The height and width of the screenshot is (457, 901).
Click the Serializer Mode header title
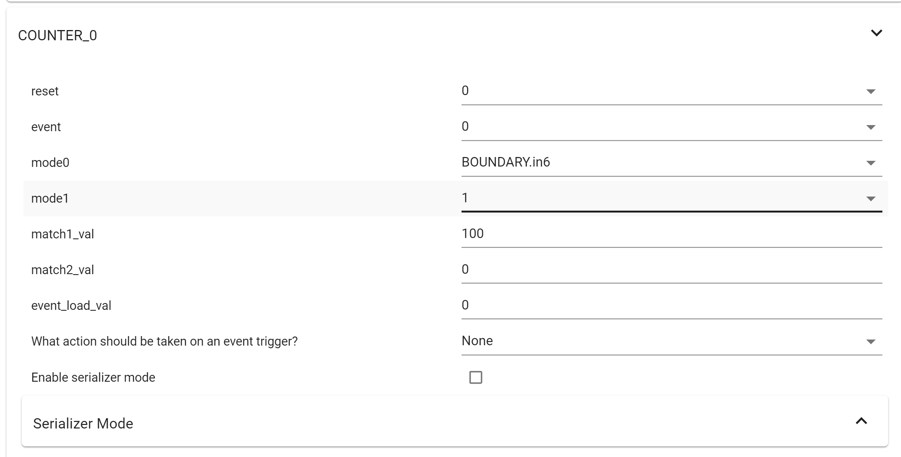[x=83, y=424]
